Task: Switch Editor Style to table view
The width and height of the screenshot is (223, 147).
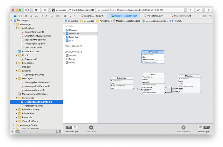Action: [200, 127]
